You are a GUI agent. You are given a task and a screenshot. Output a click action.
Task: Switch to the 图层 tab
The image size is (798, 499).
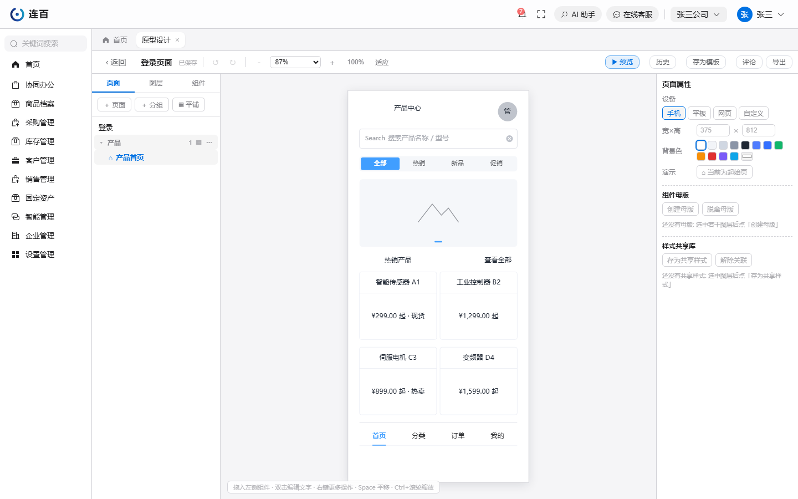pyautogui.click(x=156, y=83)
